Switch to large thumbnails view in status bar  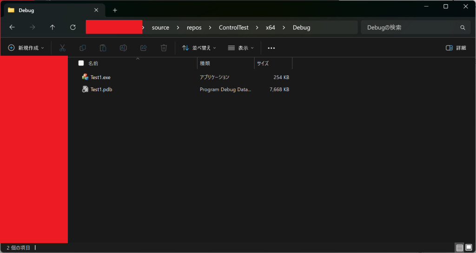tap(469, 248)
